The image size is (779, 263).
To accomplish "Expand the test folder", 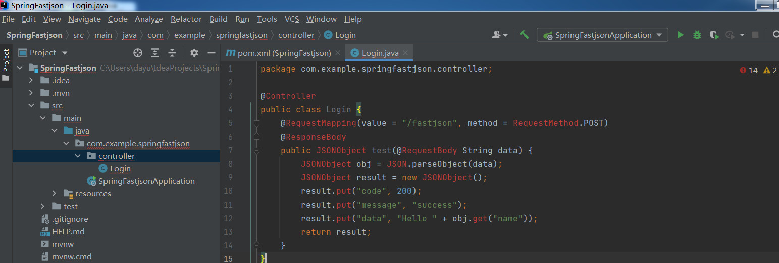I will click(x=43, y=207).
